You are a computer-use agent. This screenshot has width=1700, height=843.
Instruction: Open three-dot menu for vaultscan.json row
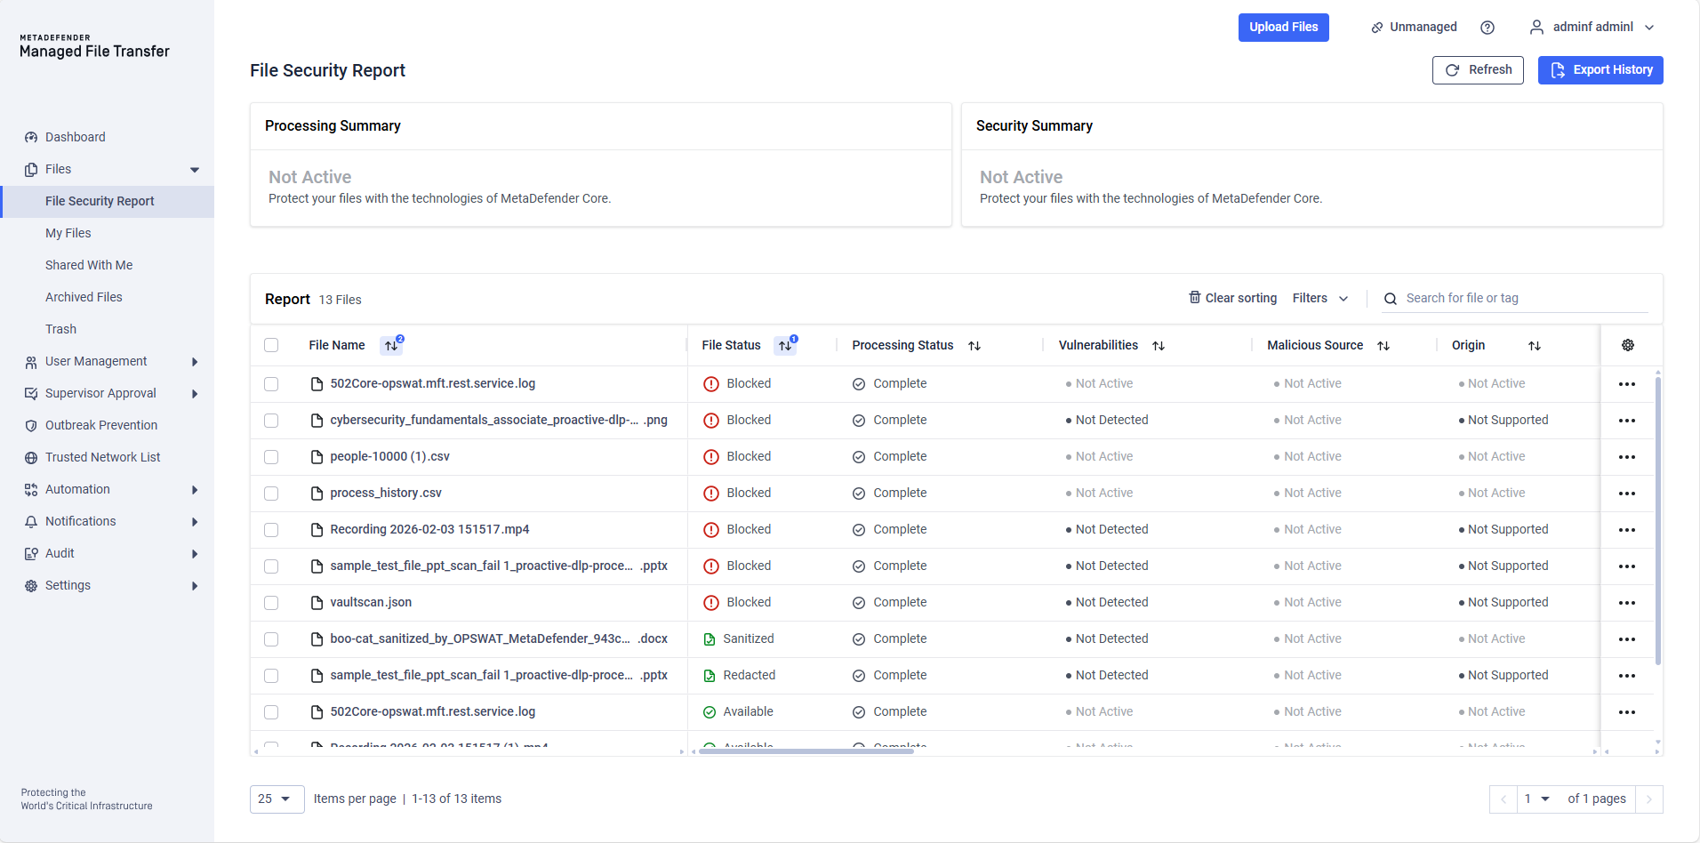tap(1626, 603)
